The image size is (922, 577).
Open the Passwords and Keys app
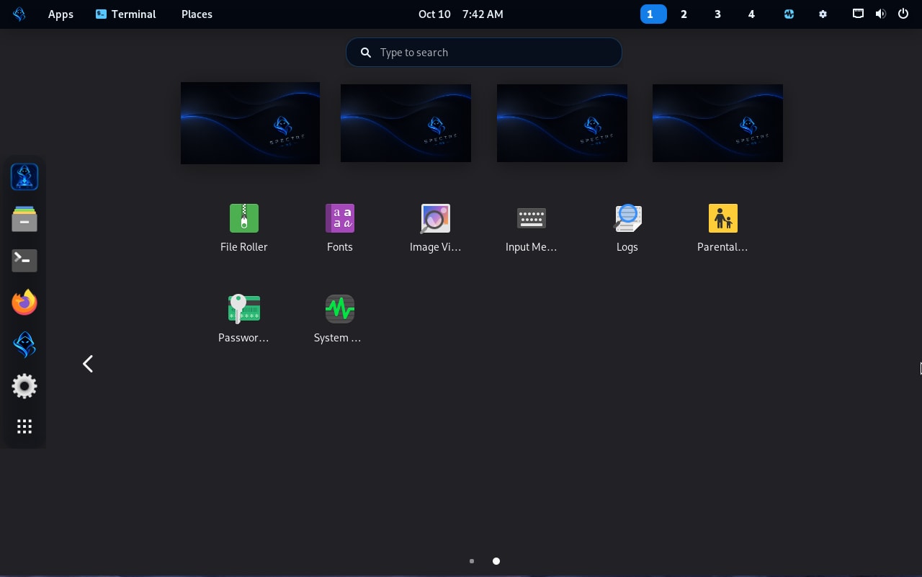click(x=243, y=318)
